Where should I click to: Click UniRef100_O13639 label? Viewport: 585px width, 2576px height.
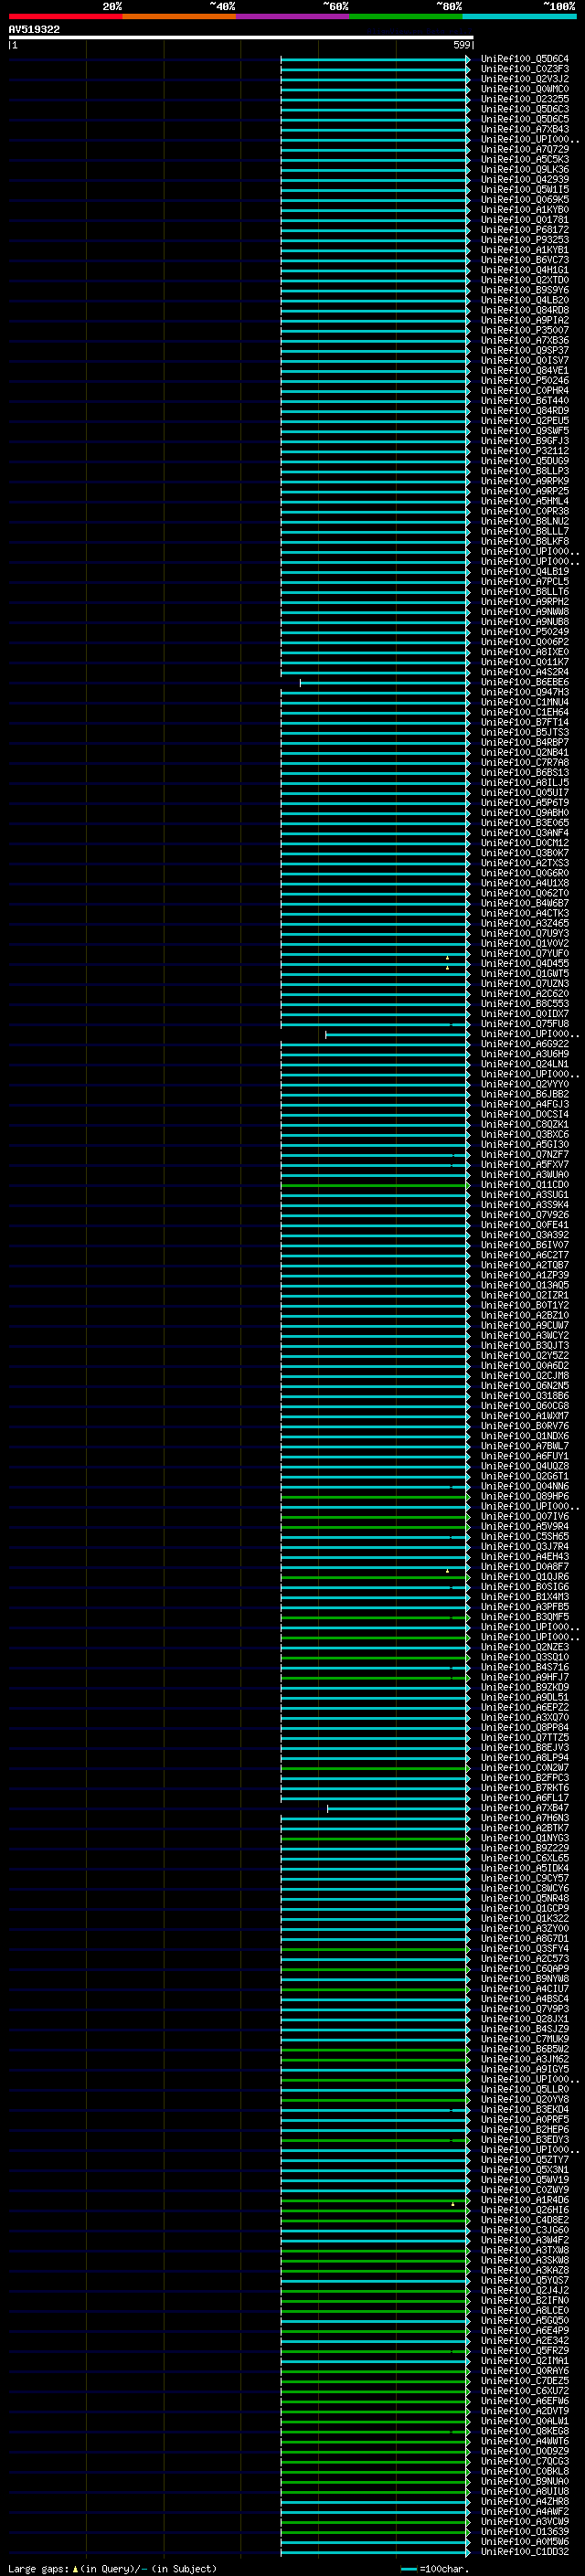coord(524,2532)
